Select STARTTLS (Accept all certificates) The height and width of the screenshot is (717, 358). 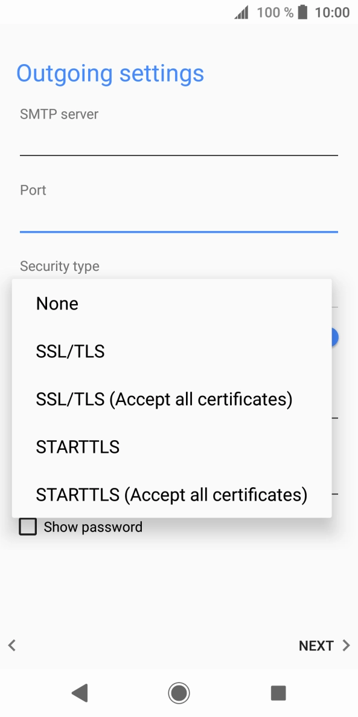pyautogui.click(x=171, y=495)
